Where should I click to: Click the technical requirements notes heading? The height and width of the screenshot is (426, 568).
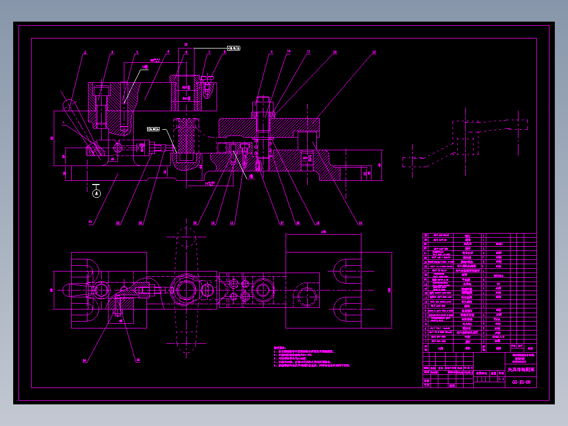pos(280,347)
